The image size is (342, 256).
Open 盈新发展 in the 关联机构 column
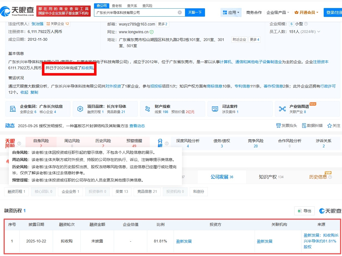[x=265, y=241]
